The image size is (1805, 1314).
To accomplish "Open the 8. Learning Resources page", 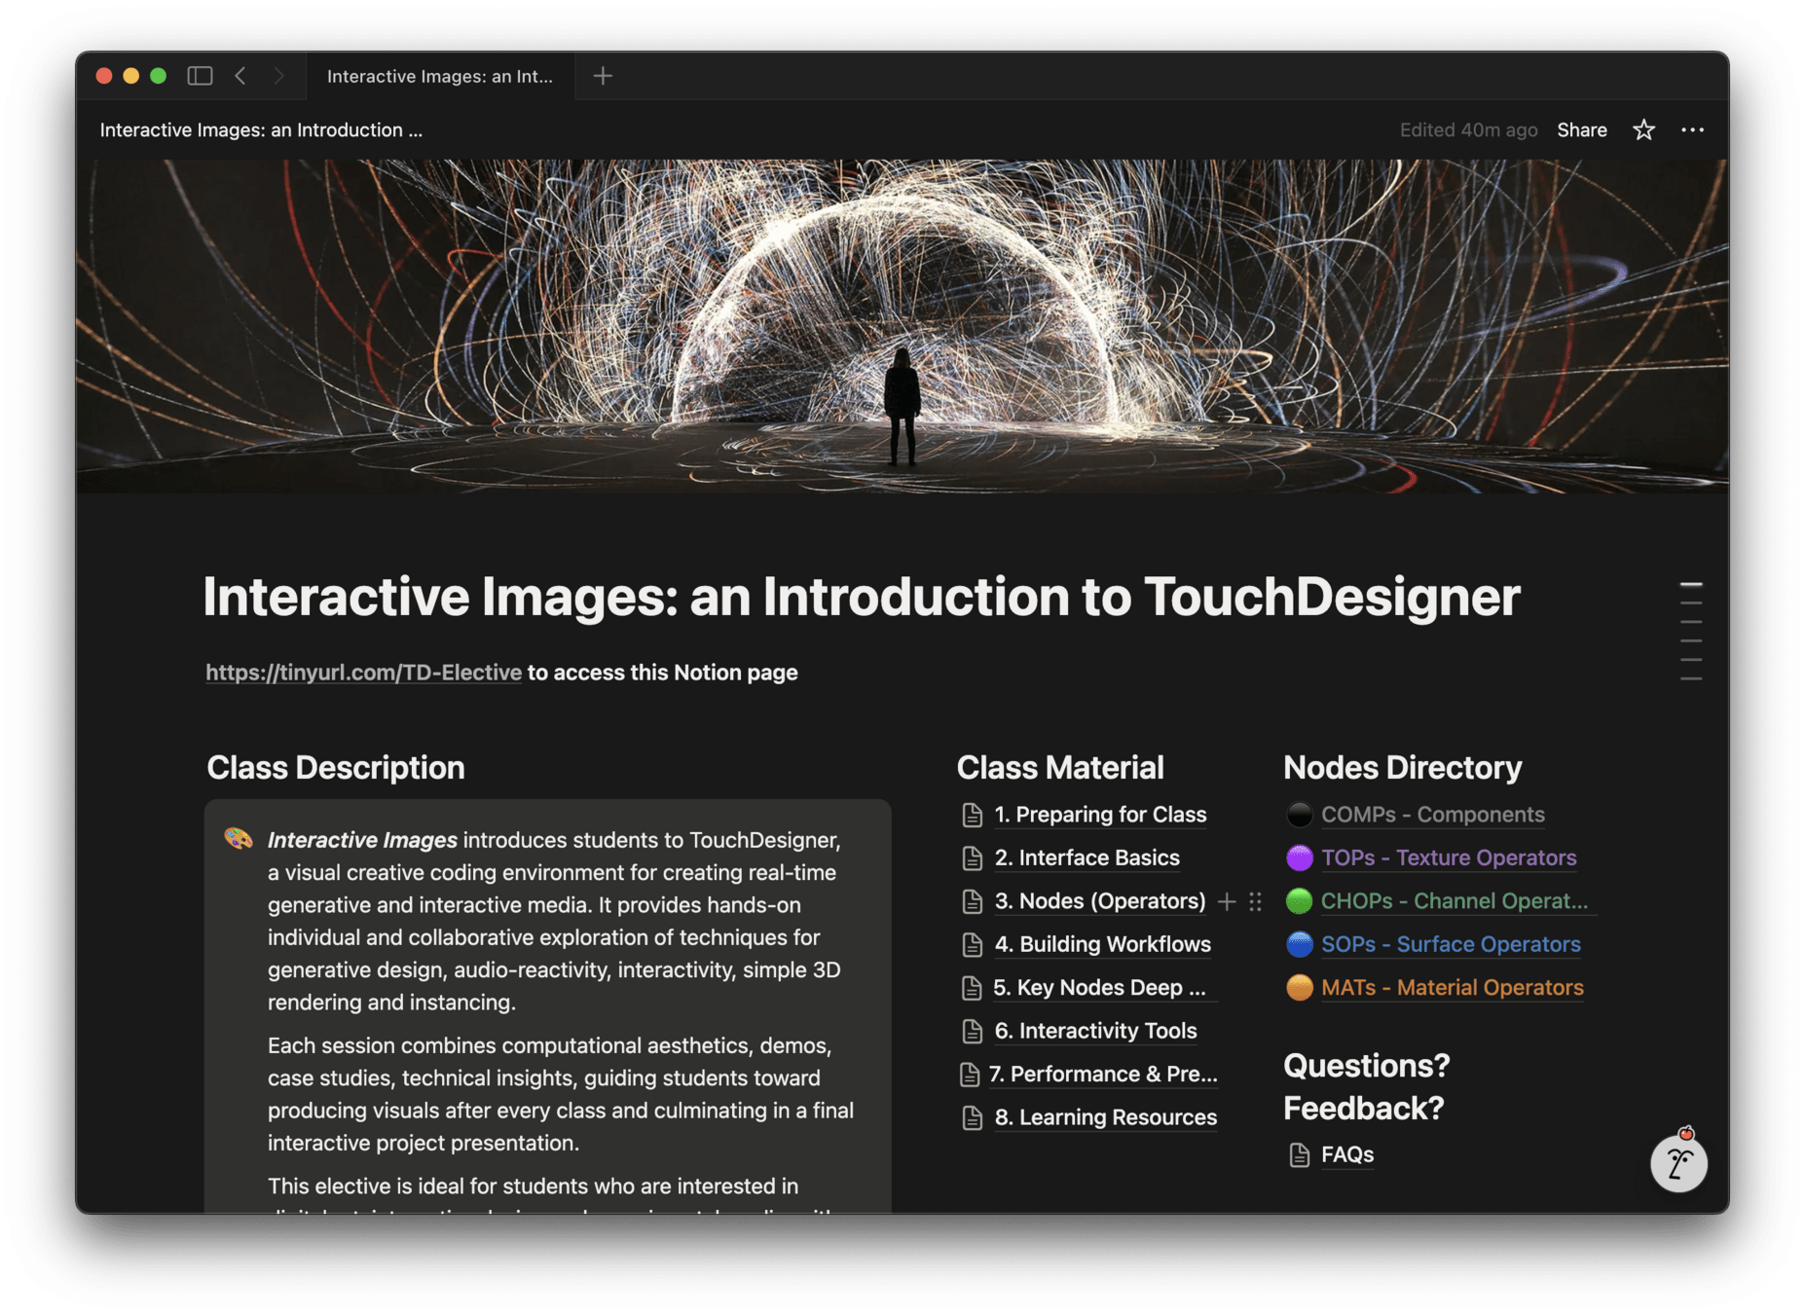I will click(1105, 1117).
